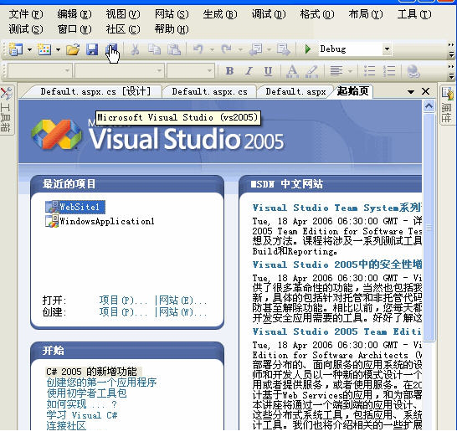The height and width of the screenshot is (447, 457).
Task: Open the Debug configuration dropdown
Action: click(x=387, y=49)
